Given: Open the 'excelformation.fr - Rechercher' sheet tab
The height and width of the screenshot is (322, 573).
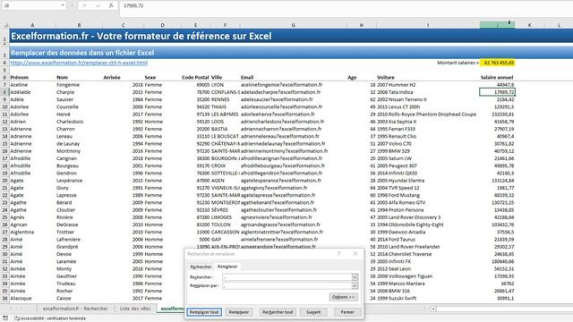Looking at the screenshot, I should pos(75,309).
